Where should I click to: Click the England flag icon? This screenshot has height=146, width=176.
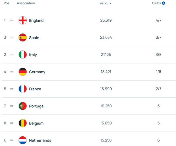[23, 20]
